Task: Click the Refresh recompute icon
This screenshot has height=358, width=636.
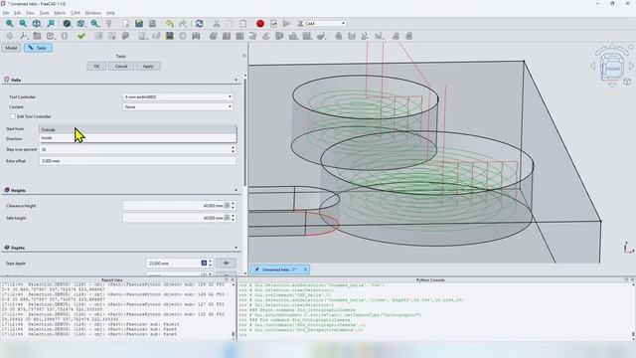Action: (x=199, y=24)
